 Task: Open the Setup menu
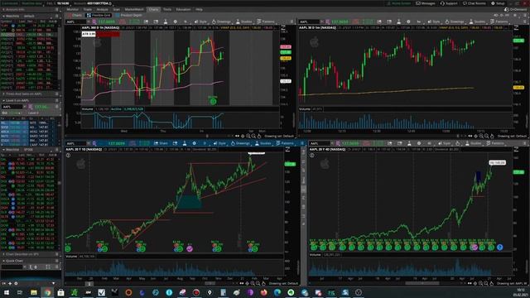[x=498, y=3]
